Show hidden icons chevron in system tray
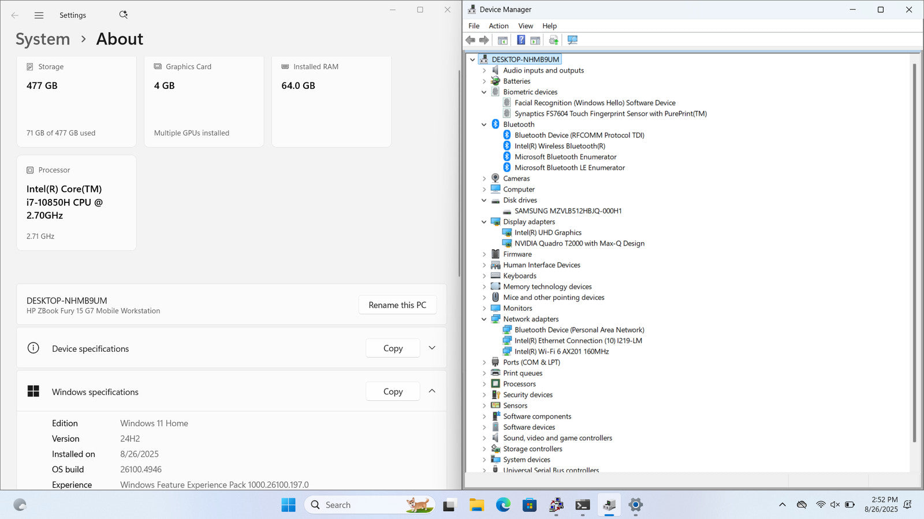924x519 pixels. tap(783, 505)
